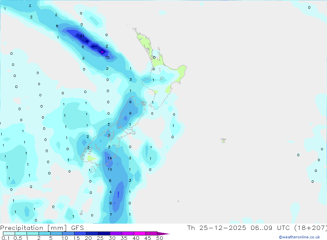Click the legend label "0.1"
The width and height of the screenshot is (327, 240).
(x=6, y=238)
